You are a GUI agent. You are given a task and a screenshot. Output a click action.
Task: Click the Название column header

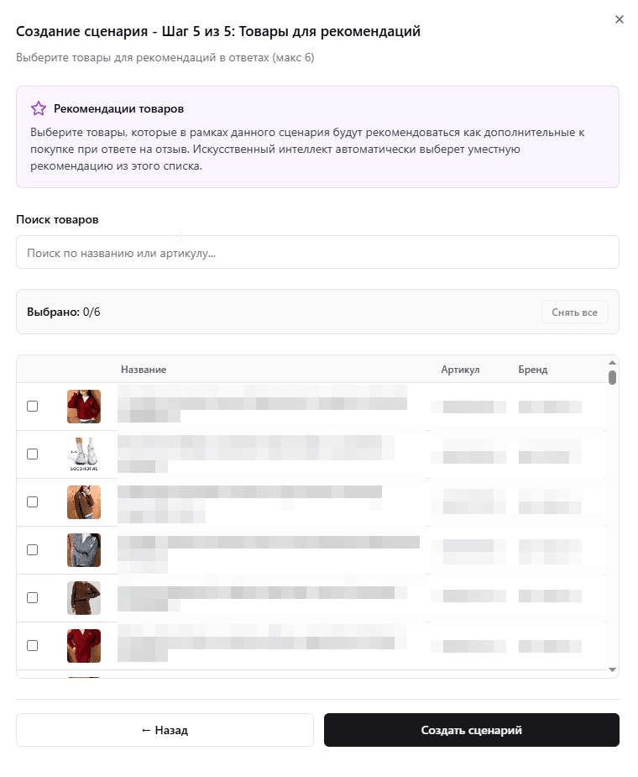point(144,370)
